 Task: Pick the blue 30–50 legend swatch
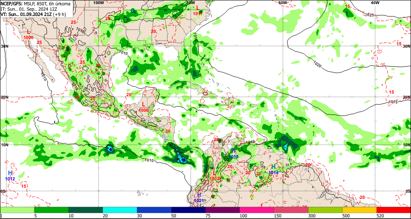[x=154, y=210]
